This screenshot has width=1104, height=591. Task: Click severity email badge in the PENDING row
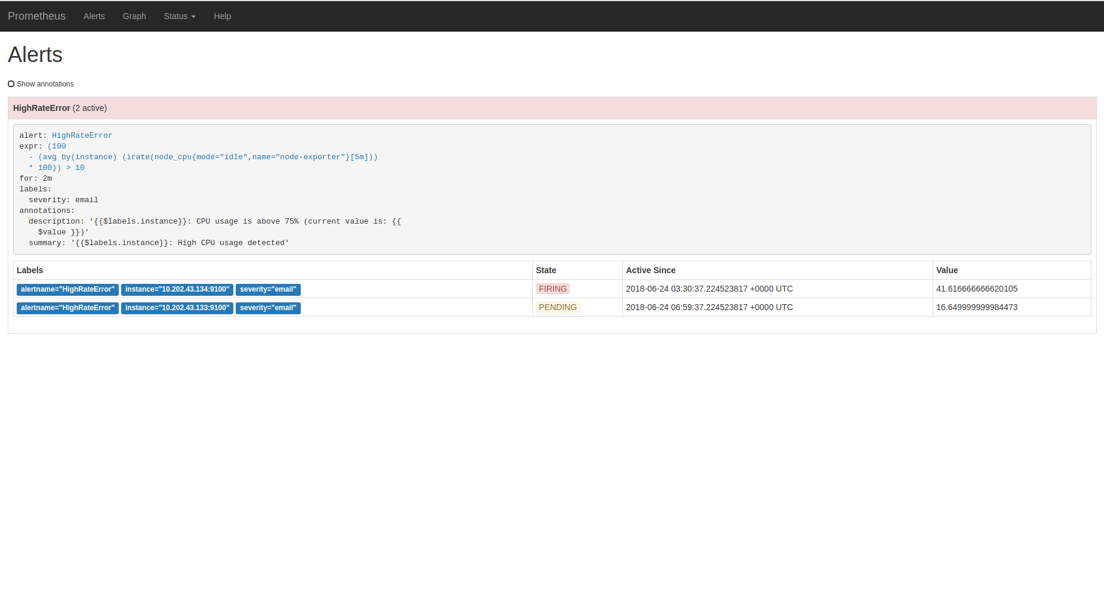tap(268, 308)
